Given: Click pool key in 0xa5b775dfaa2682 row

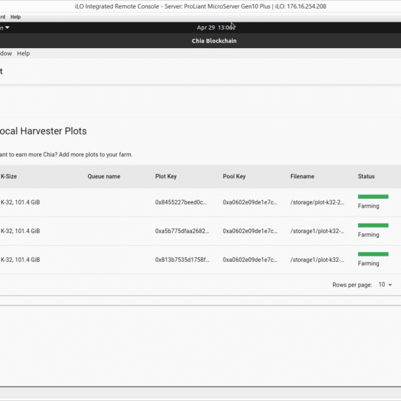Looking at the screenshot, I should coord(250,231).
